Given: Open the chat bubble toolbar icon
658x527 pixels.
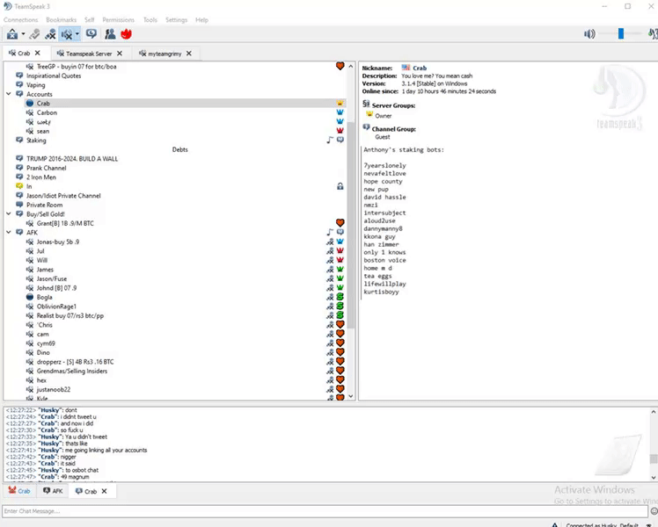Looking at the screenshot, I should 91,33.
